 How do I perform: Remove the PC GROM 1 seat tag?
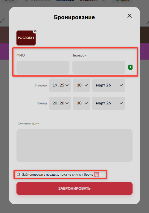(35, 31)
